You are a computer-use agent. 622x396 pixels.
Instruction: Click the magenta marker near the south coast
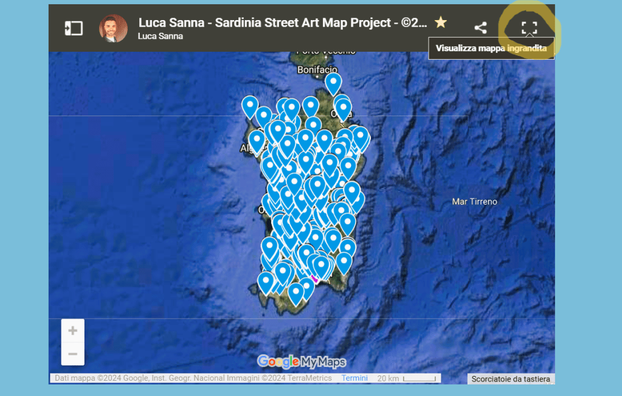pyautogui.click(x=314, y=279)
